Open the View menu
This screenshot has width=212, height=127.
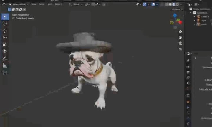[34, 4]
